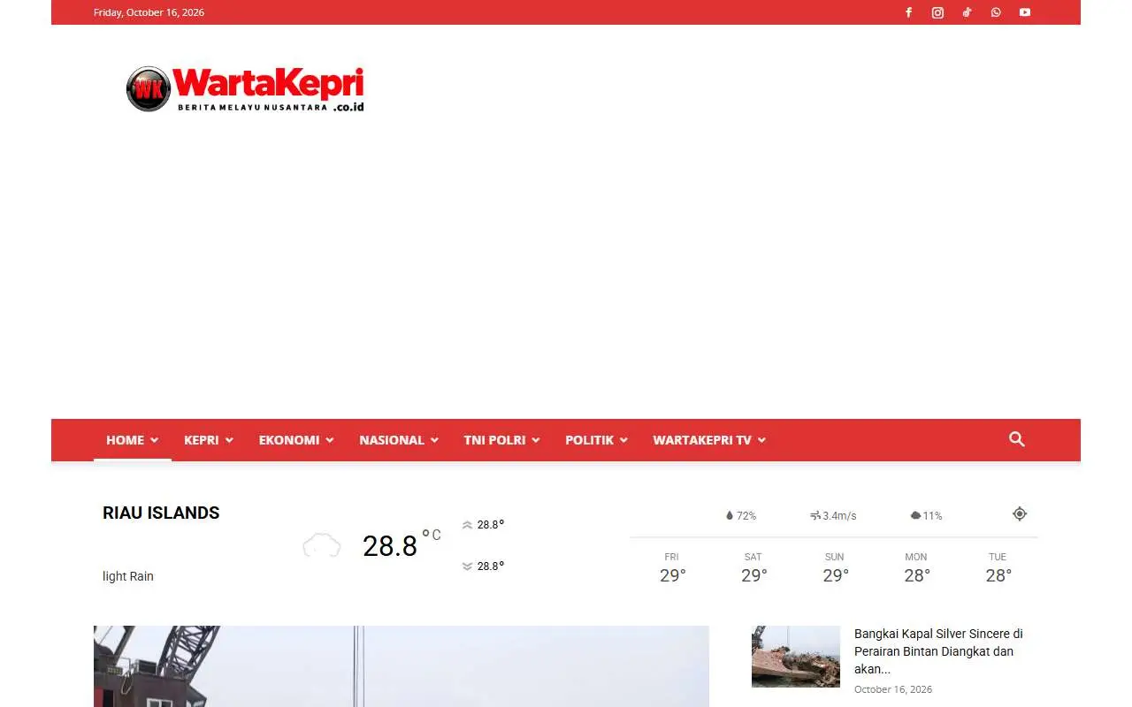Click the low temperature down-arrows icon
The height and width of the screenshot is (707, 1132).
pos(467,566)
